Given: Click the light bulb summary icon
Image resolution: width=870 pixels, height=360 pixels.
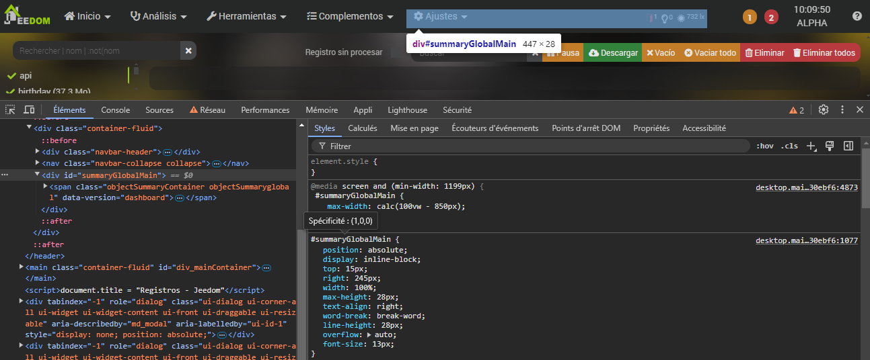Looking at the screenshot, I should click(666, 18).
